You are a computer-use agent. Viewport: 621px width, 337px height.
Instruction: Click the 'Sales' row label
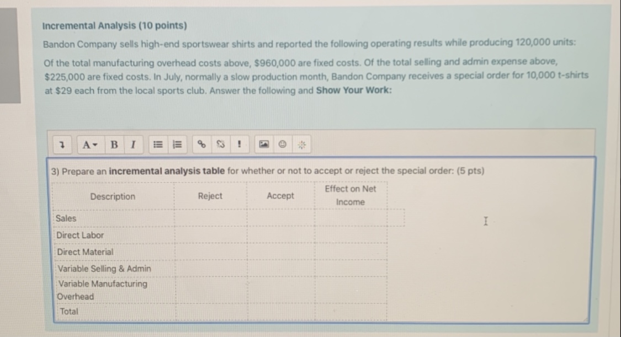coord(66,218)
